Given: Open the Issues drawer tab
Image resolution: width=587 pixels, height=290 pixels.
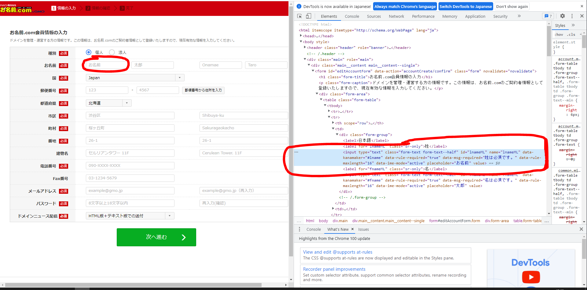Looking at the screenshot, I should (x=364, y=229).
